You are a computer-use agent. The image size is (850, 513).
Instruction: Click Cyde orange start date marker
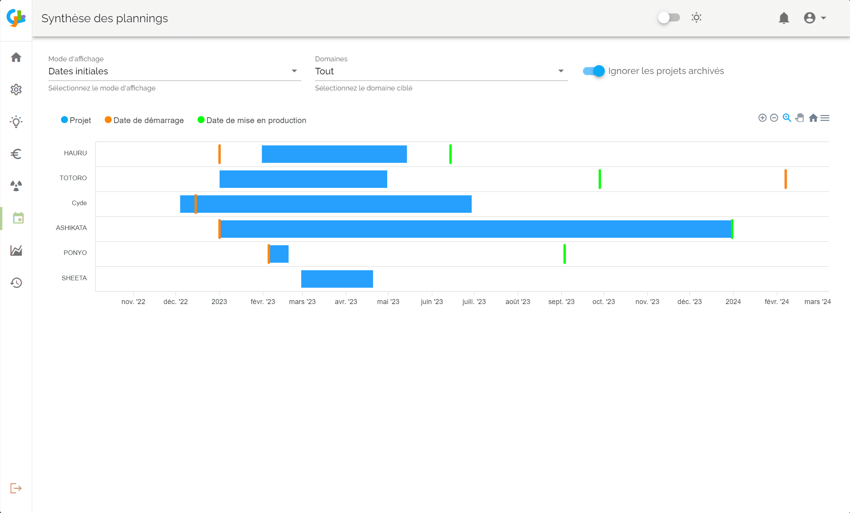[x=196, y=204]
